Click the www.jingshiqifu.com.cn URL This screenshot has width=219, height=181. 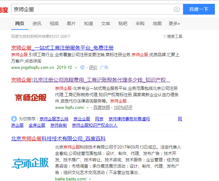click(x=32, y=68)
